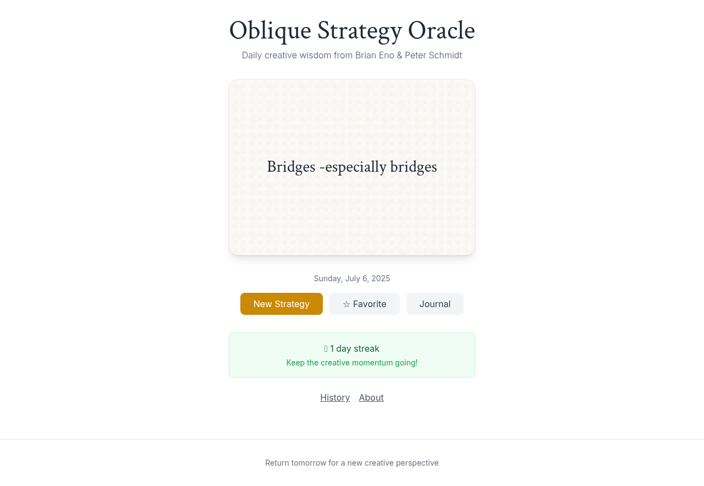This screenshot has height=486, width=704.
Task: Draw a new oblique strategy
Action: tap(281, 304)
